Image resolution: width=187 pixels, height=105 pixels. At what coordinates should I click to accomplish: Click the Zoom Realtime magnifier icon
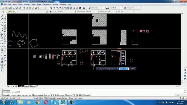click(x=54, y=8)
